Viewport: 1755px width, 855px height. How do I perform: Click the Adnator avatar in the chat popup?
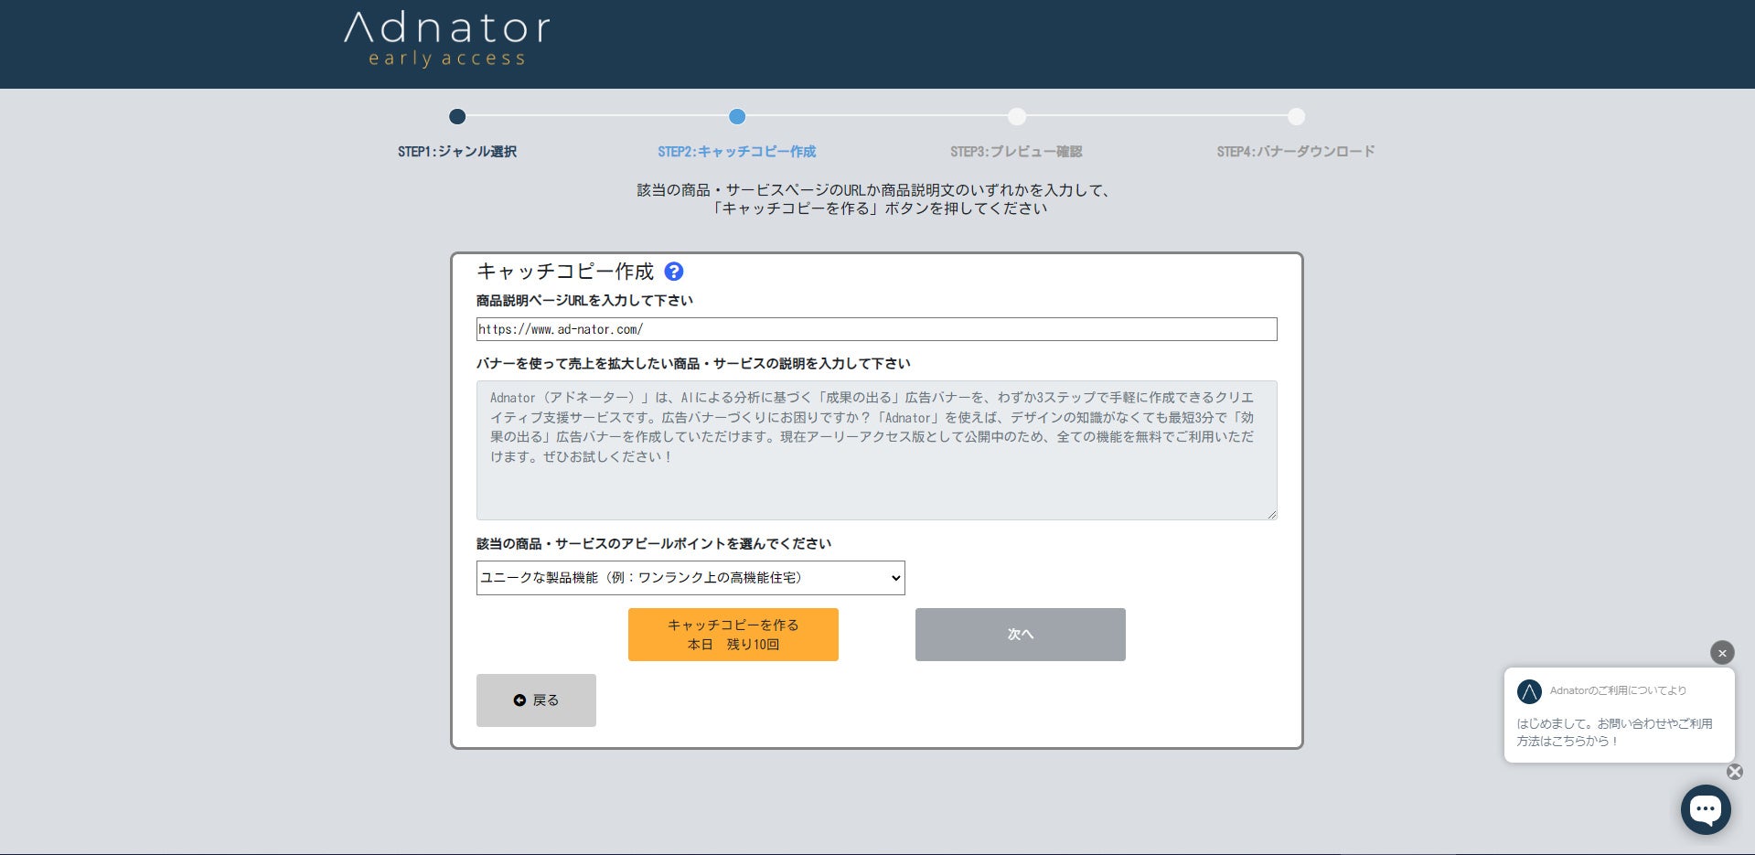click(1529, 692)
